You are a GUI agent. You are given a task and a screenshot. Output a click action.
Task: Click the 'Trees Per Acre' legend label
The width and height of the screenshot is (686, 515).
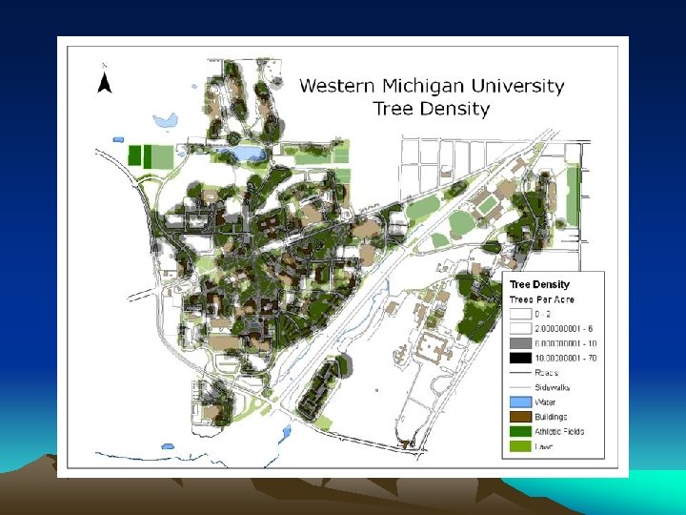(541, 299)
